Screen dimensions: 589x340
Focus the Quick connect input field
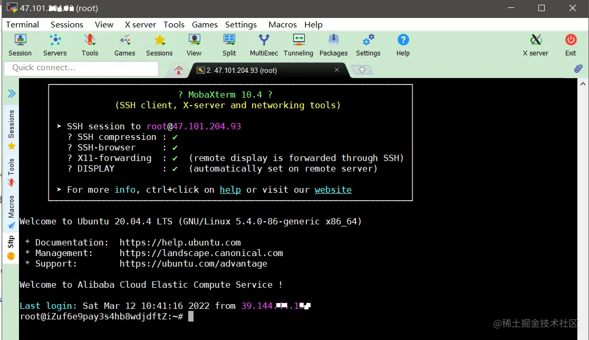click(x=81, y=68)
